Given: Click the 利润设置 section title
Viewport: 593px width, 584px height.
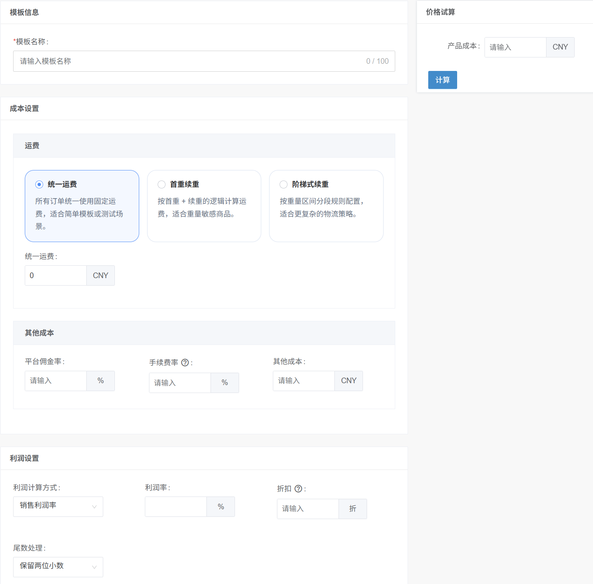Looking at the screenshot, I should click(x=24, y=458).
